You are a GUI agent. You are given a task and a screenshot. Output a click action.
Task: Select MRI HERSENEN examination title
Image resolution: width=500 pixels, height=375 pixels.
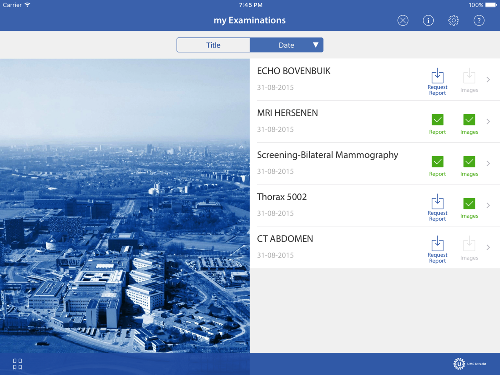[x=287, y=113]
